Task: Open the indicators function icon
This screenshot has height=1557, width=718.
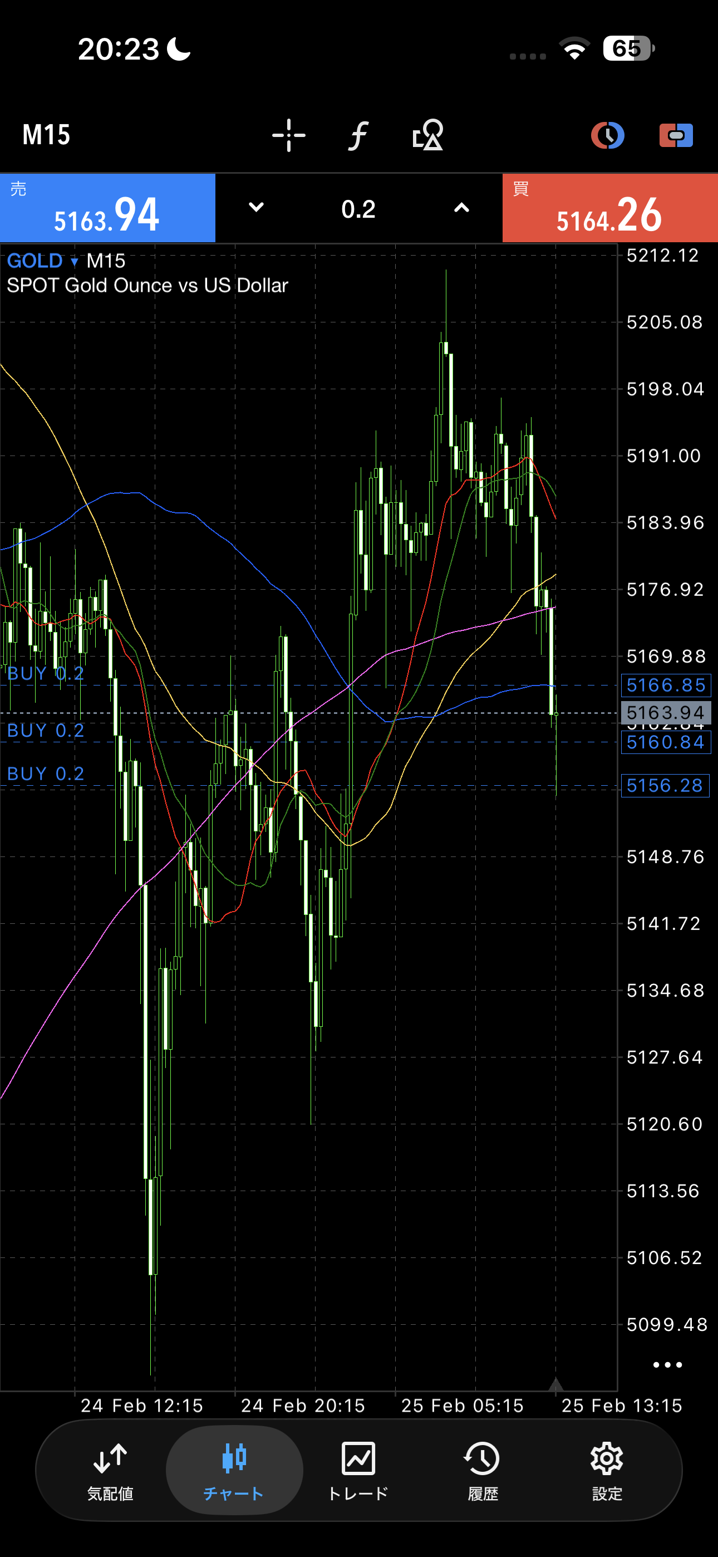Action: (x=358, y=135)
